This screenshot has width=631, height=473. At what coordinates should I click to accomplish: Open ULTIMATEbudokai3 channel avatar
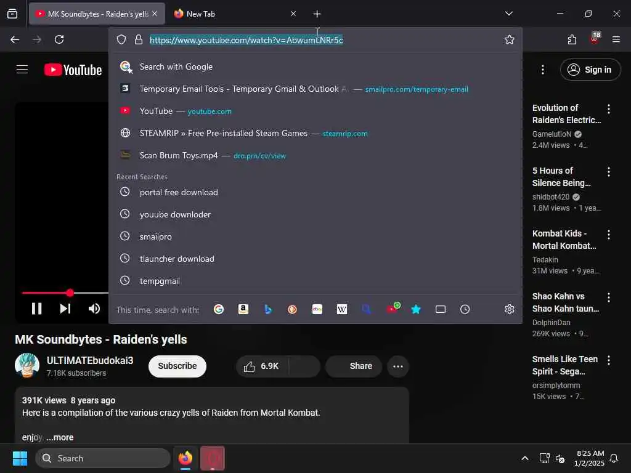[x=27, y=365]
